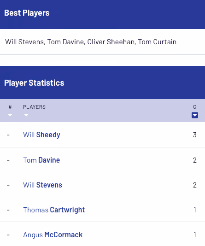Sort by goals using G arrow
This screenshot has height=246, width=205.
[x=195, y=115]
